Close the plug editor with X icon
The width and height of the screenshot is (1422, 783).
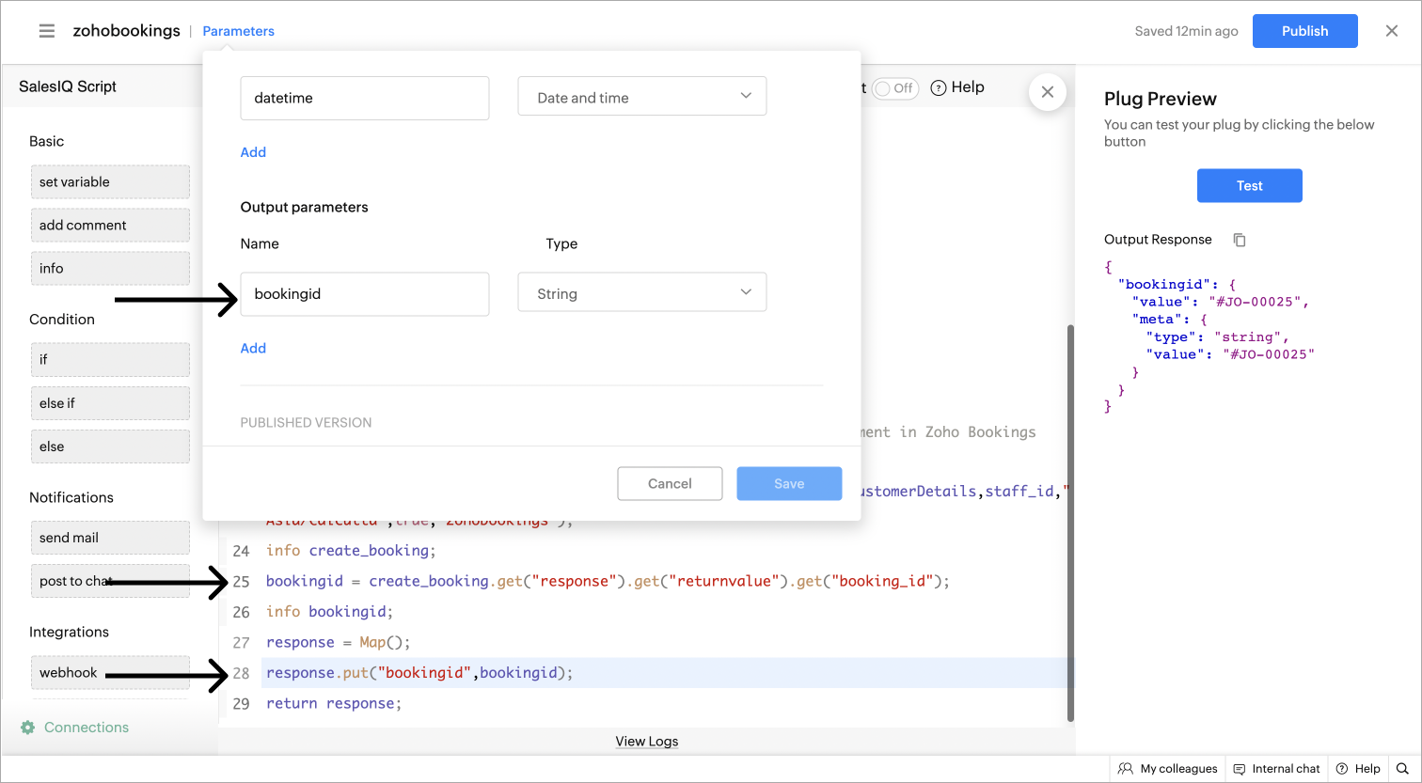point(1392,31)
